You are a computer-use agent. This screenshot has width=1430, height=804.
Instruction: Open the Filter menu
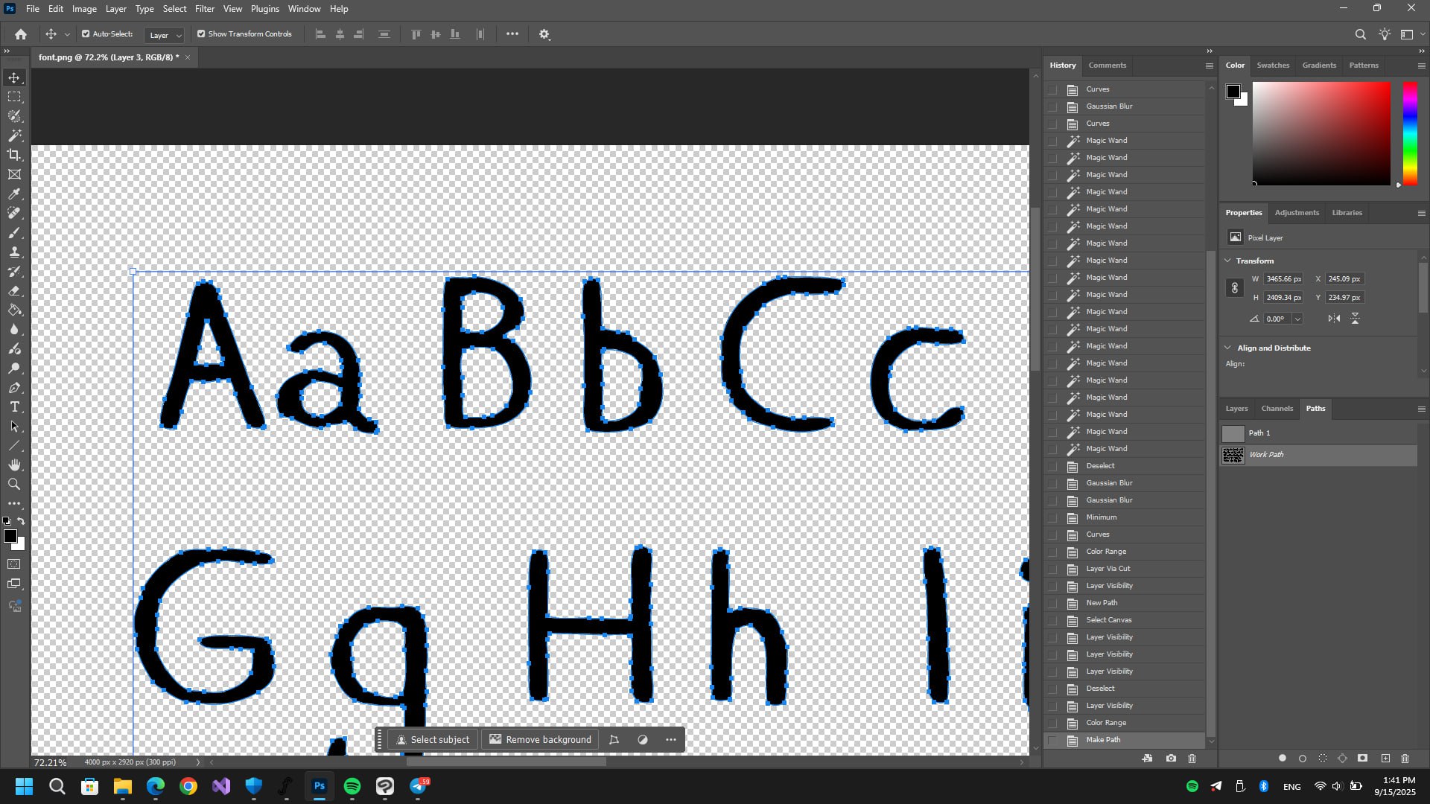tap(204, 9)
